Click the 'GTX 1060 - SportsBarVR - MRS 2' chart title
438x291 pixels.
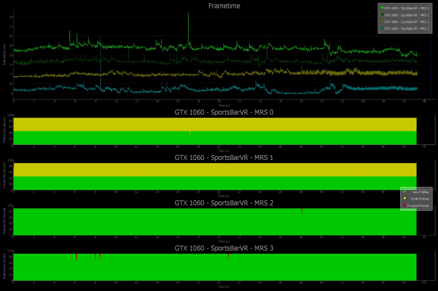point(224,203)
